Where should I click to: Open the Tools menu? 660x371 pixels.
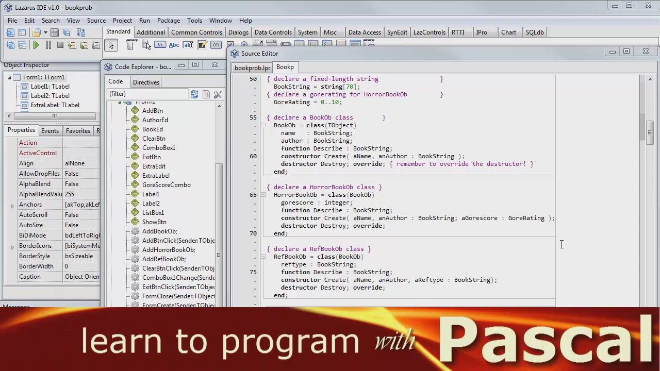(194, 21)
